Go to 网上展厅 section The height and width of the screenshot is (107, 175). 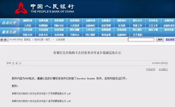(x=137, y=30)
